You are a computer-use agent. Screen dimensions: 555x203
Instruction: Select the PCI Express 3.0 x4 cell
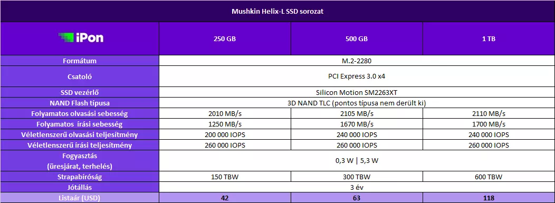click(357, 76)
